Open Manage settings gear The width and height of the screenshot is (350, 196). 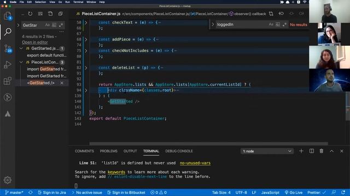pos(8,180)
